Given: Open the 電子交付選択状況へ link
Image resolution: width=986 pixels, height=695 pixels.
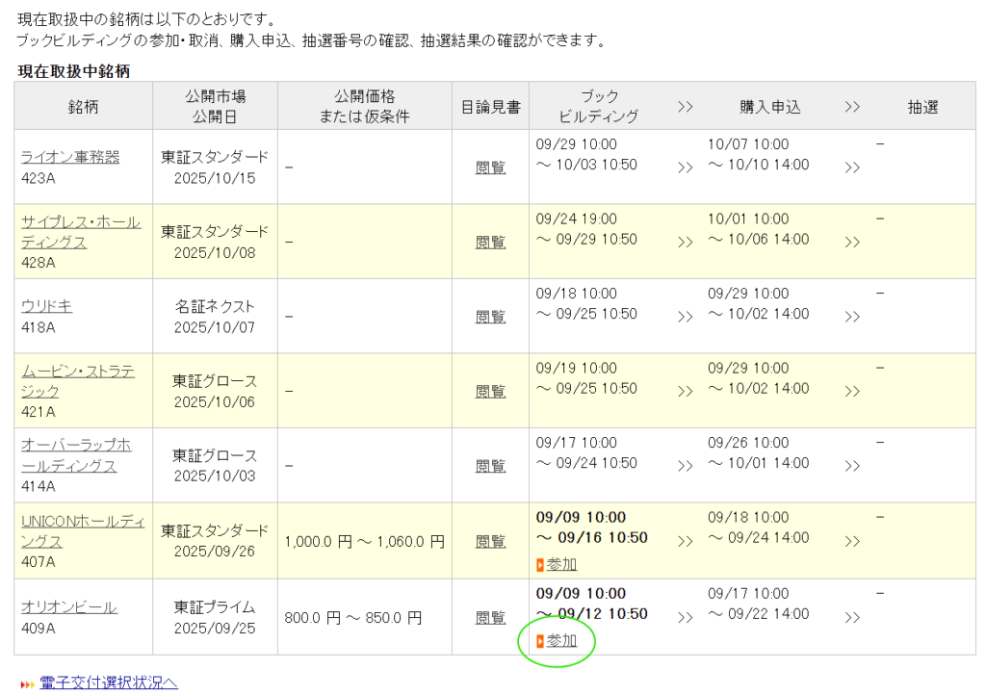Looking at the screenshot, I should pos(109,683).
